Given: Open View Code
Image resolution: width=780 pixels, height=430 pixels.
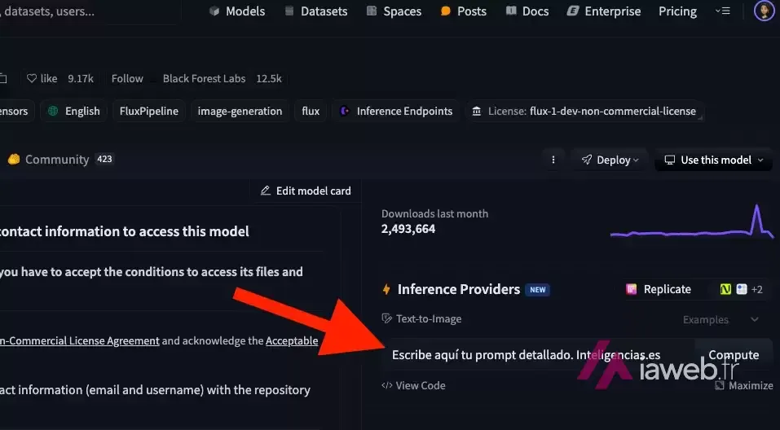Looking at the screenshot, I should coord(413,385).
